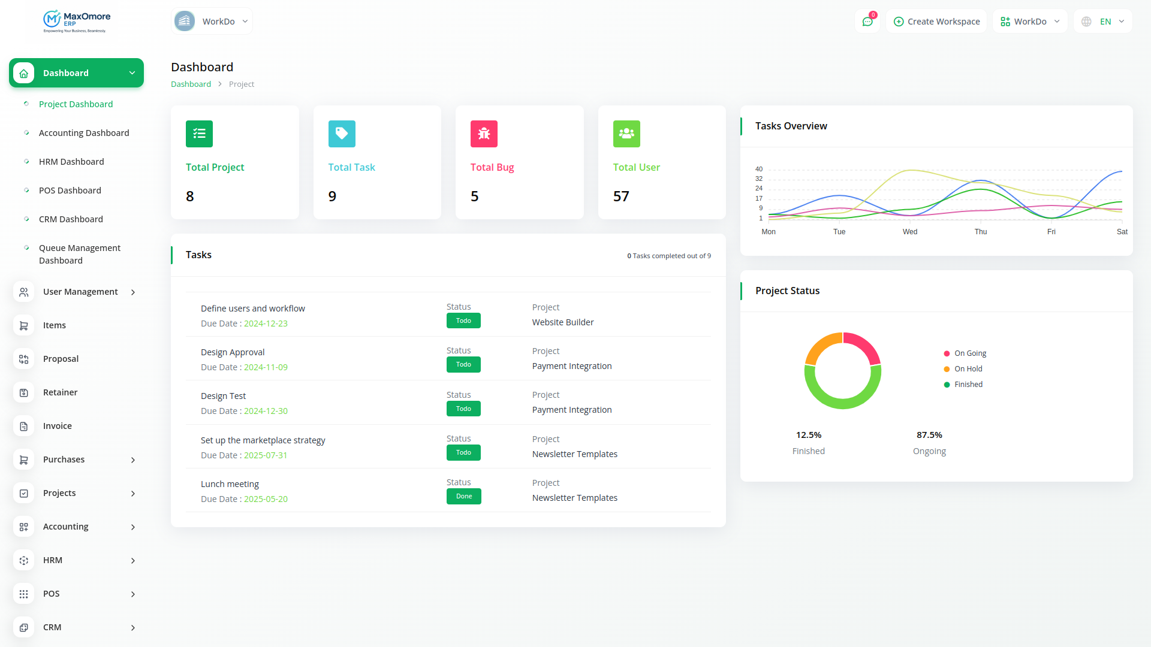Open the Accounting Dashboard menu item
Image resolution: width=1151 pixels, height=647 pixels.
tap(84, 133)
